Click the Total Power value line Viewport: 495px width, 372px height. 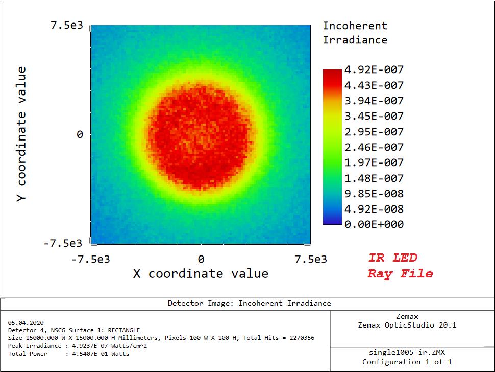click(68, 354)
